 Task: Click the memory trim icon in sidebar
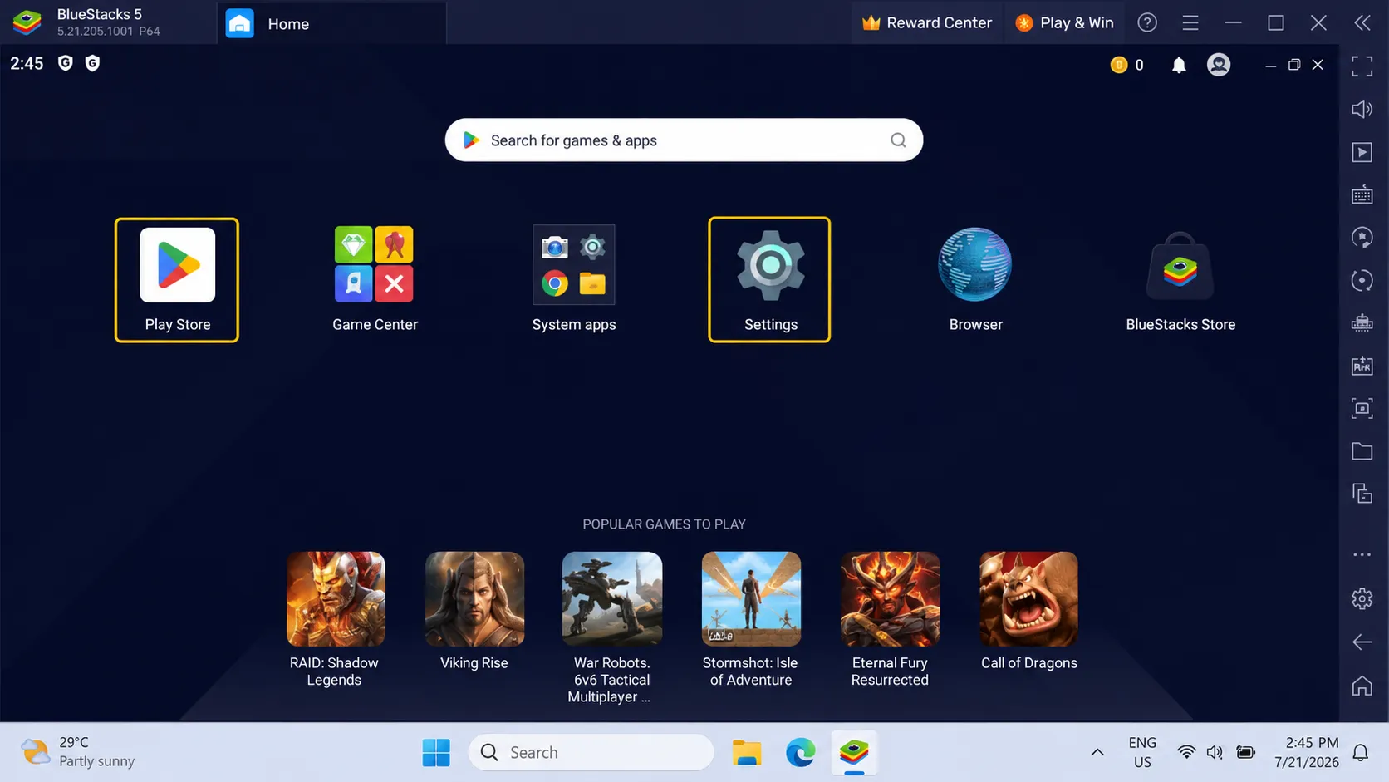[x=1362, y=322]
